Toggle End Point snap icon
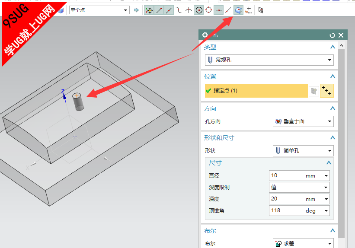 pyautogui.click(x=159, y=10)
